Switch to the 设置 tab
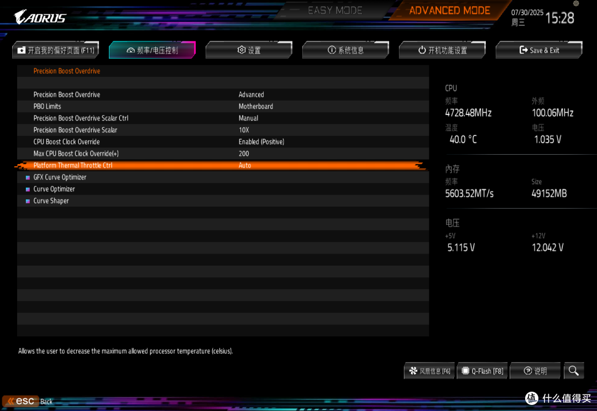This screenshot has width=597, height=411. [x=249, y=50]
